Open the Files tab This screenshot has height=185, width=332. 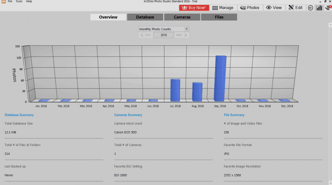pyautogui.click(x=219, y=17)
